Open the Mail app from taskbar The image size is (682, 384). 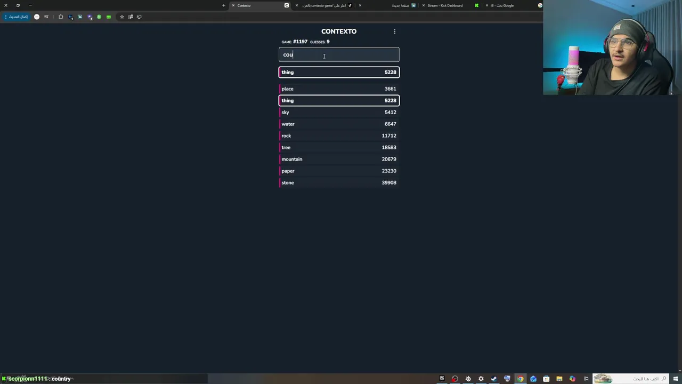533,379
